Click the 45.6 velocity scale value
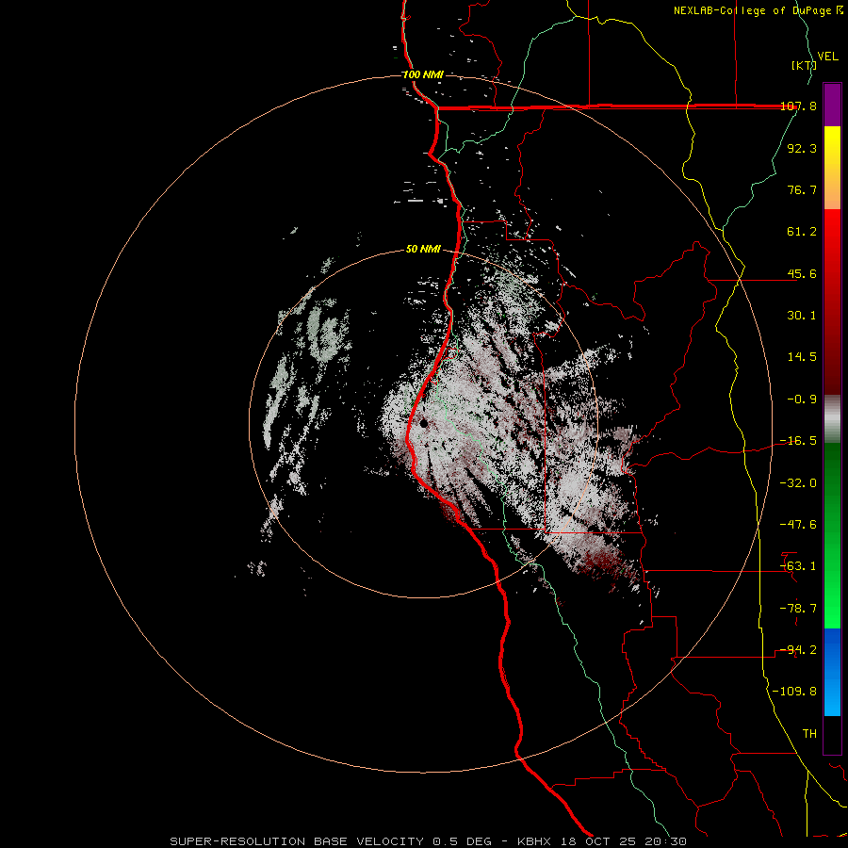Image resolution: width=848 pixels, height=848 pixels. (x=802, y=273)
